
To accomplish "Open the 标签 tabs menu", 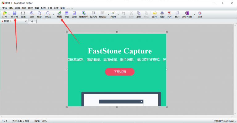I will pyautogui.click(x=43, y=8).
